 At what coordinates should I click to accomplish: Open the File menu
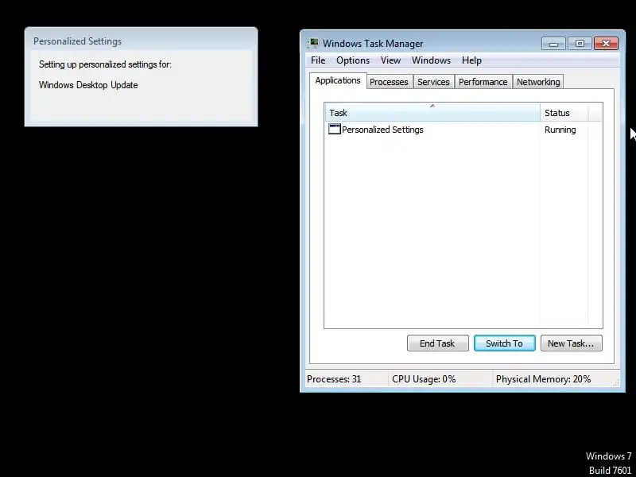click(318, 60)
